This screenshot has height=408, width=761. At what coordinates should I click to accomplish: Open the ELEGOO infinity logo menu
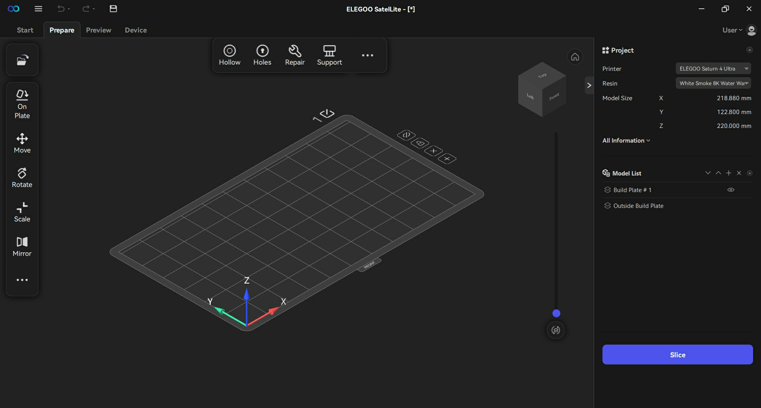click(x=13, y=9)
